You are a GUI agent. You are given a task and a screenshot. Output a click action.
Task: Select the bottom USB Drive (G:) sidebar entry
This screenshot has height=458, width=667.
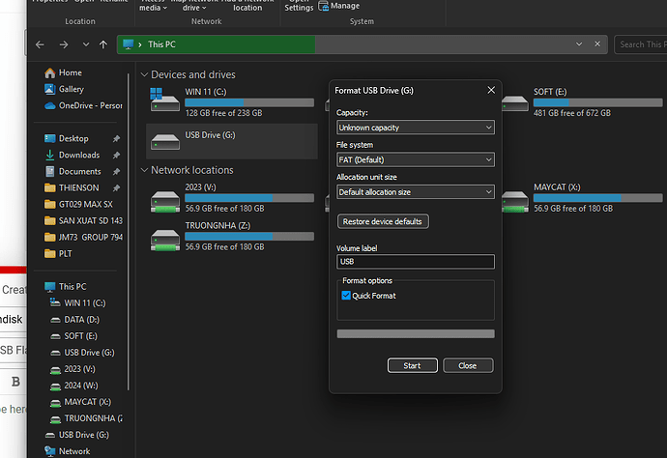click(77, 435)
